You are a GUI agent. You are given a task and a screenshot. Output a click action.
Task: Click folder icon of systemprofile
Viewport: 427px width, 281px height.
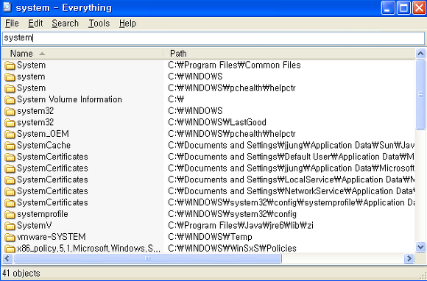10,214
